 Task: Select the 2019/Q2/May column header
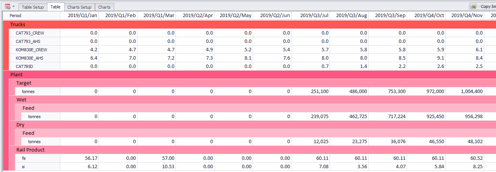[234, 16]
